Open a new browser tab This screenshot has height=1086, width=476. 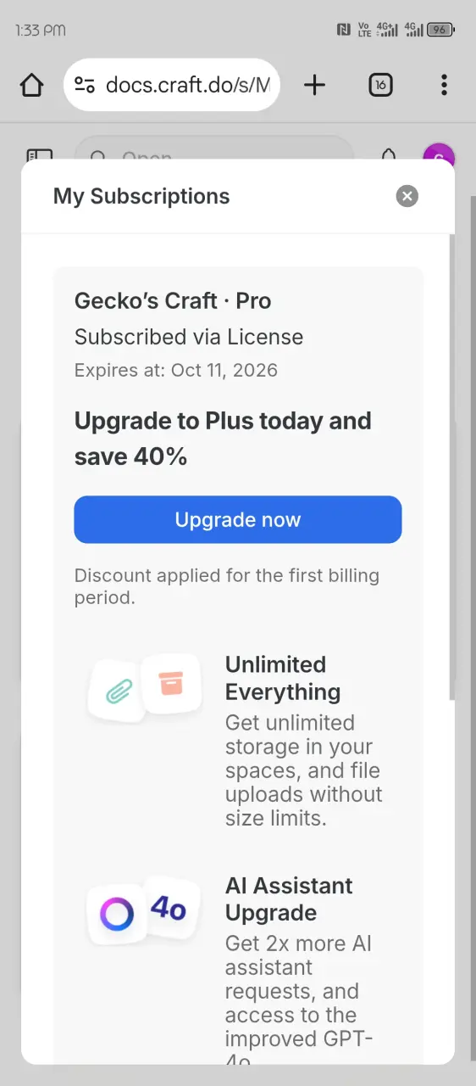coord(314,85)
